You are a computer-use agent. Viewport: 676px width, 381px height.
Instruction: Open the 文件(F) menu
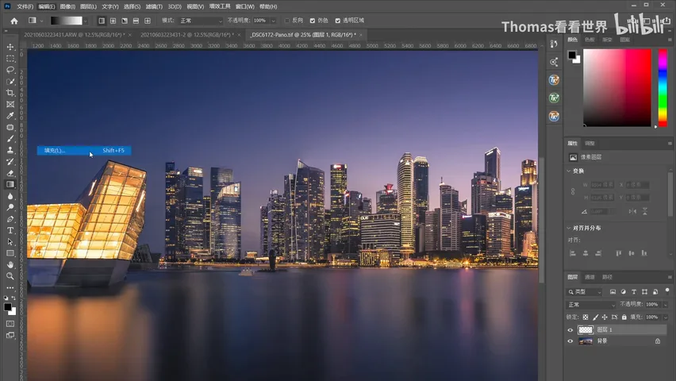pos(25,6)
